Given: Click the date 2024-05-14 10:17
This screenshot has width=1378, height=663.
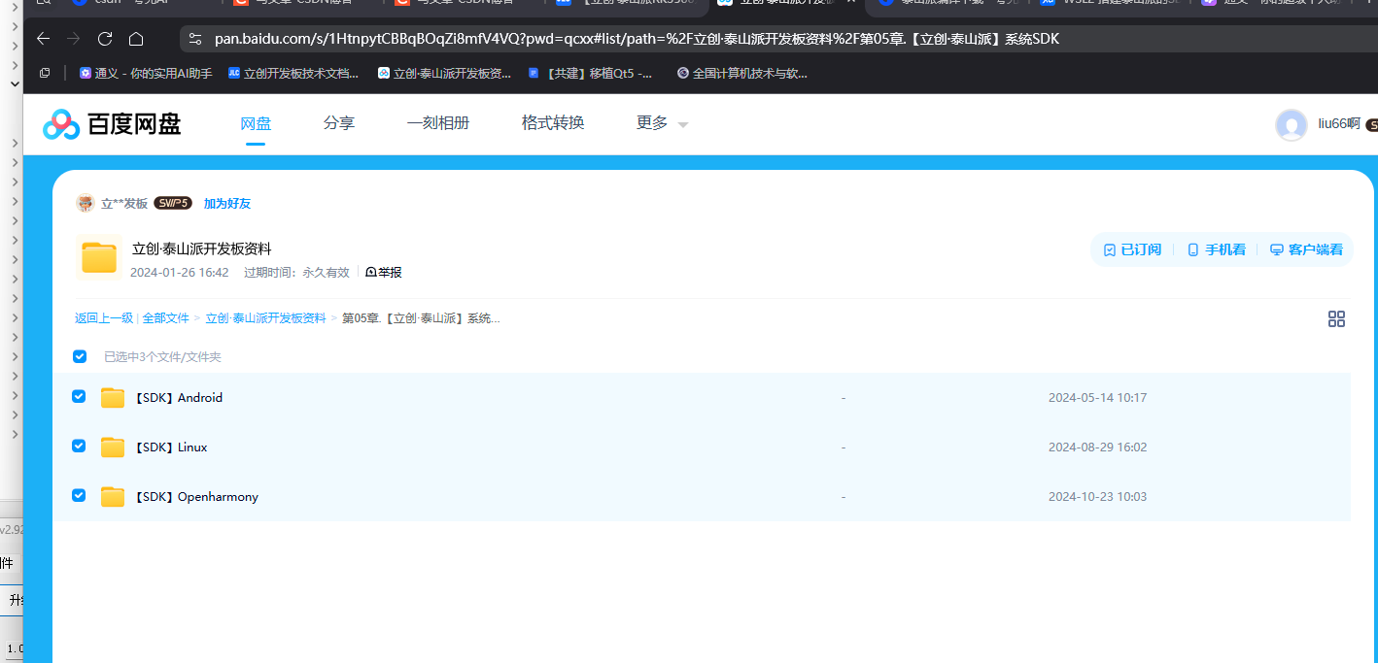Looking at the screenshot, I should coord(1098,398).
